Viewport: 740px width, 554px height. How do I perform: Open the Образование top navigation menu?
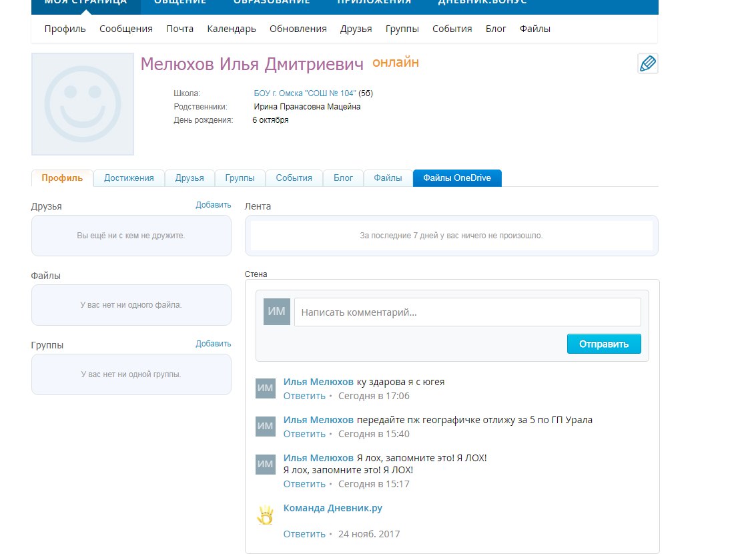272,2
